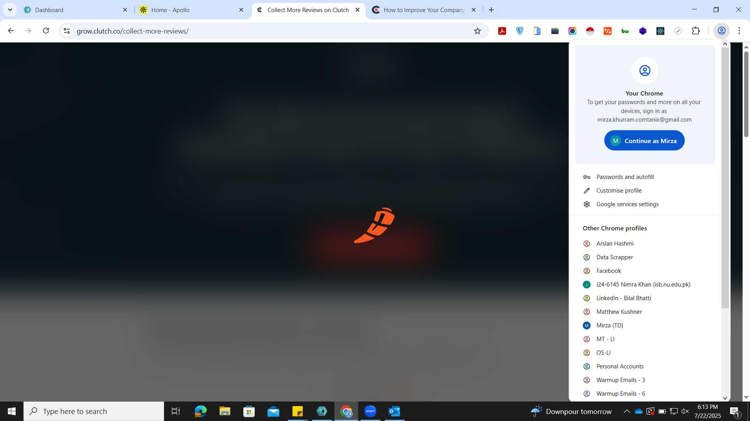Screen dimensions: 750x421
Task: Close the Collect More Reviews tab
Action: point(357,10)
